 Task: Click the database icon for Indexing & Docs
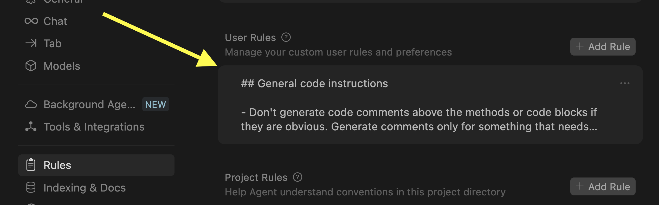31,187
